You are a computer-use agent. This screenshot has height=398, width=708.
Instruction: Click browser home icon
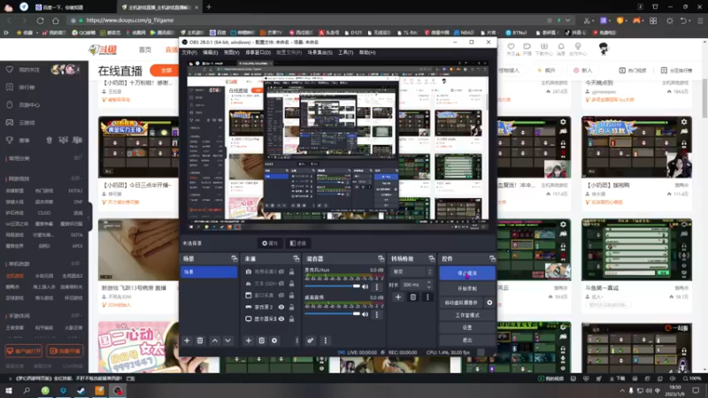[56, 20]
